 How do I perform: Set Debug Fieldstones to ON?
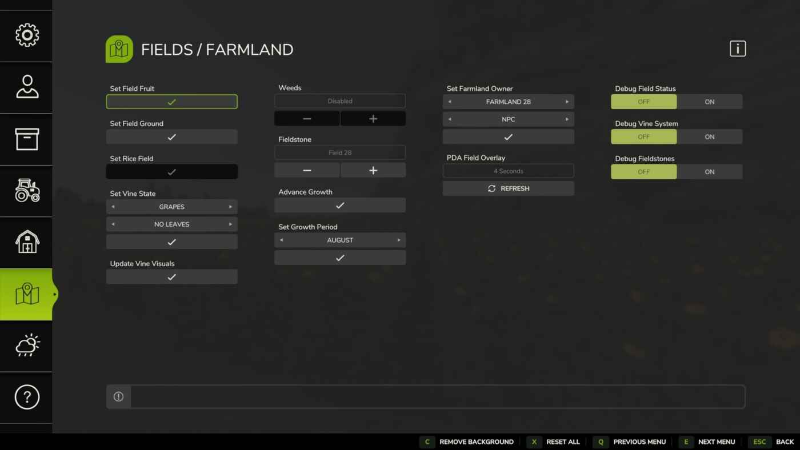point(710,172)
